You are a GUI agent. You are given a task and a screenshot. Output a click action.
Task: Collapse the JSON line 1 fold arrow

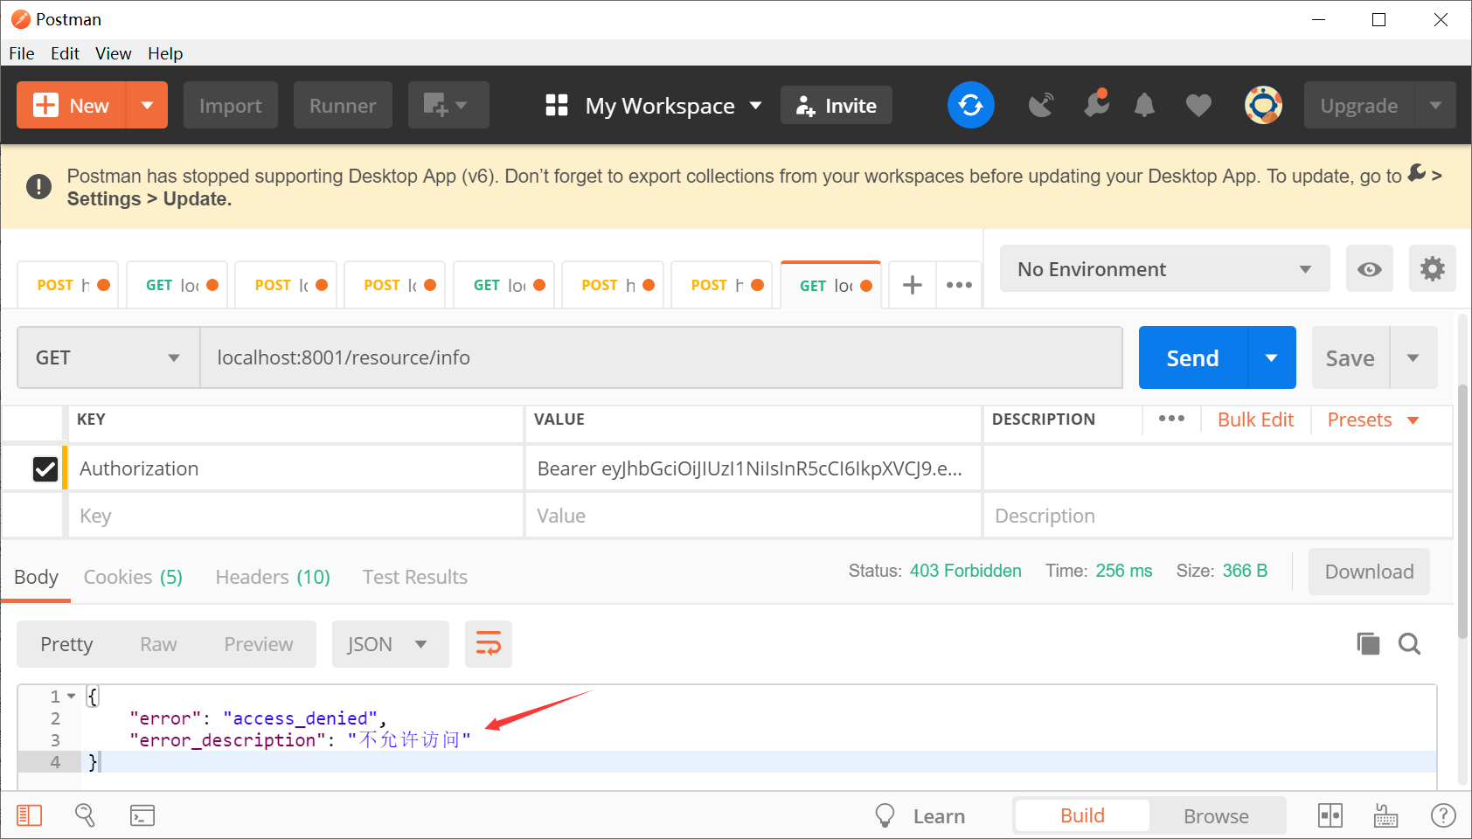coord(72,697)
